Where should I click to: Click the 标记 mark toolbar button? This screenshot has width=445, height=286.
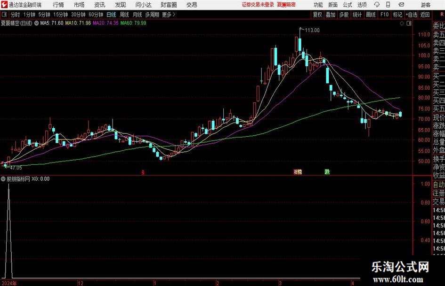[x=397, y=15]
